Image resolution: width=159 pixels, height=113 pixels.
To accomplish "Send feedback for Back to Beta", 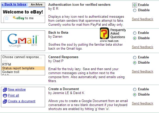I will pyautogui.click(x=143, y=47).
